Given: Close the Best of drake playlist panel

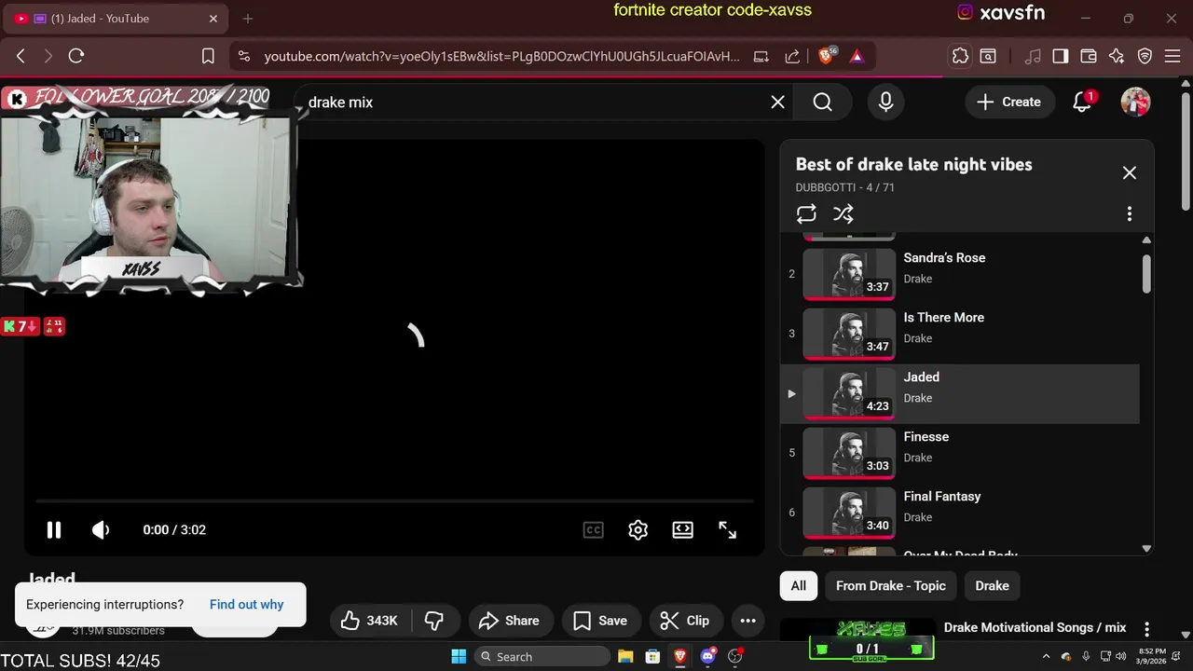Looking at the screenshot, I should [x=1129, y=172].
